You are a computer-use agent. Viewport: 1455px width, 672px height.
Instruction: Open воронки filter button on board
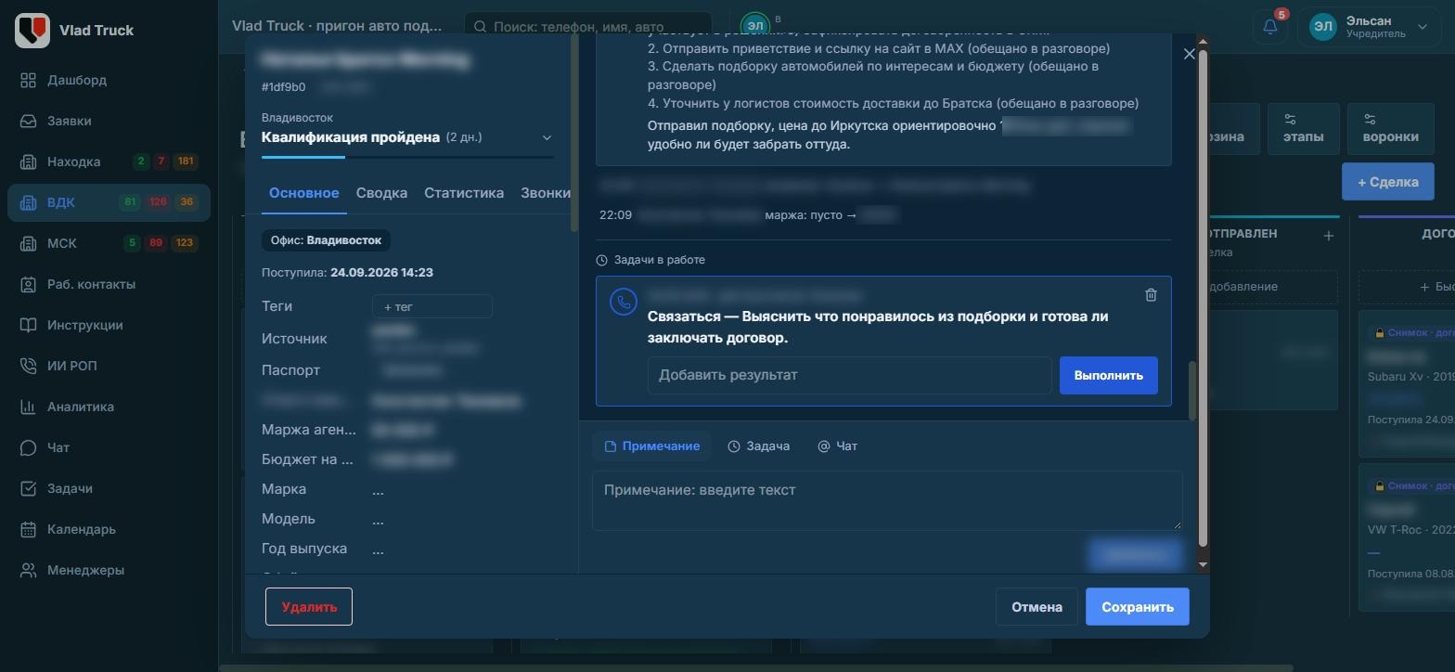pyautogui.click(x=1390, y=129)
